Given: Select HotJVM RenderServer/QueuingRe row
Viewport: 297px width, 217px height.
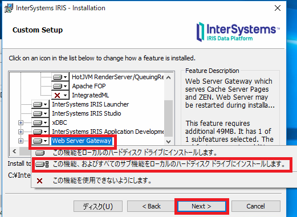Looking at the screenshot, I should coord(117,77).
